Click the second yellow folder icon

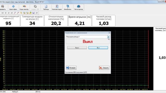coord(27,13)
